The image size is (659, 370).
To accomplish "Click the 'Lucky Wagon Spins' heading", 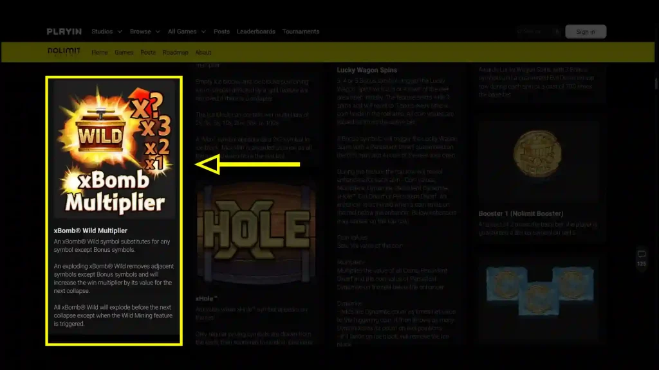I will 367,70.
